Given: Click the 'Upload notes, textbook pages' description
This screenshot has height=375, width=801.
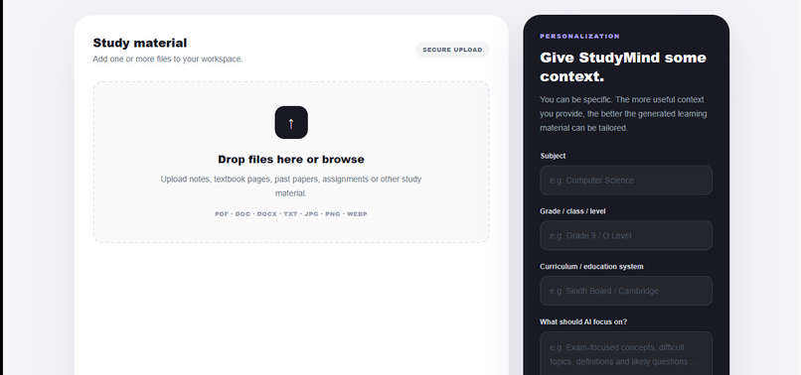Looking at the screenshot, I should click(291, 187).
